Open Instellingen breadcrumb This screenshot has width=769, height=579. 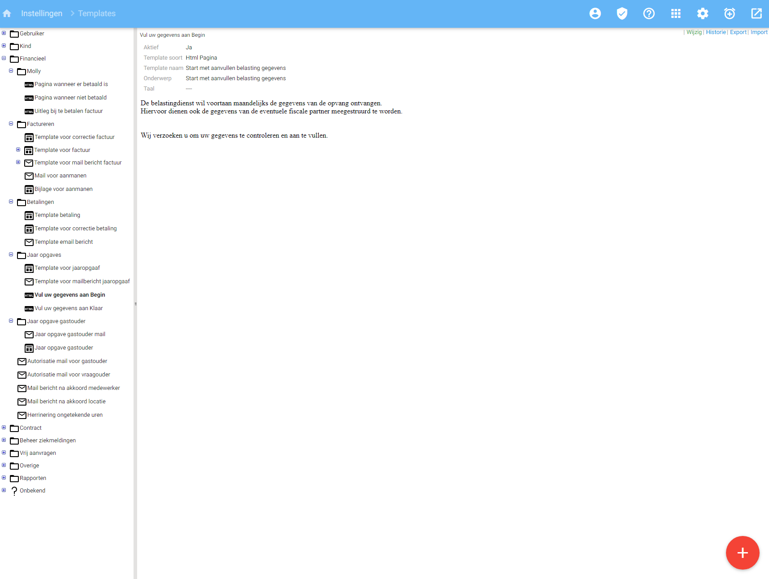click(42, 13)
